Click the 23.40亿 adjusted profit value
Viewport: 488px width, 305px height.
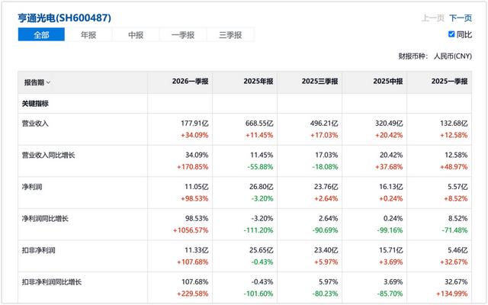pyautogui.click(x=326, y=251)
